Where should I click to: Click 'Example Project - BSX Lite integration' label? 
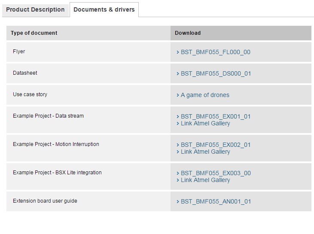57,173
